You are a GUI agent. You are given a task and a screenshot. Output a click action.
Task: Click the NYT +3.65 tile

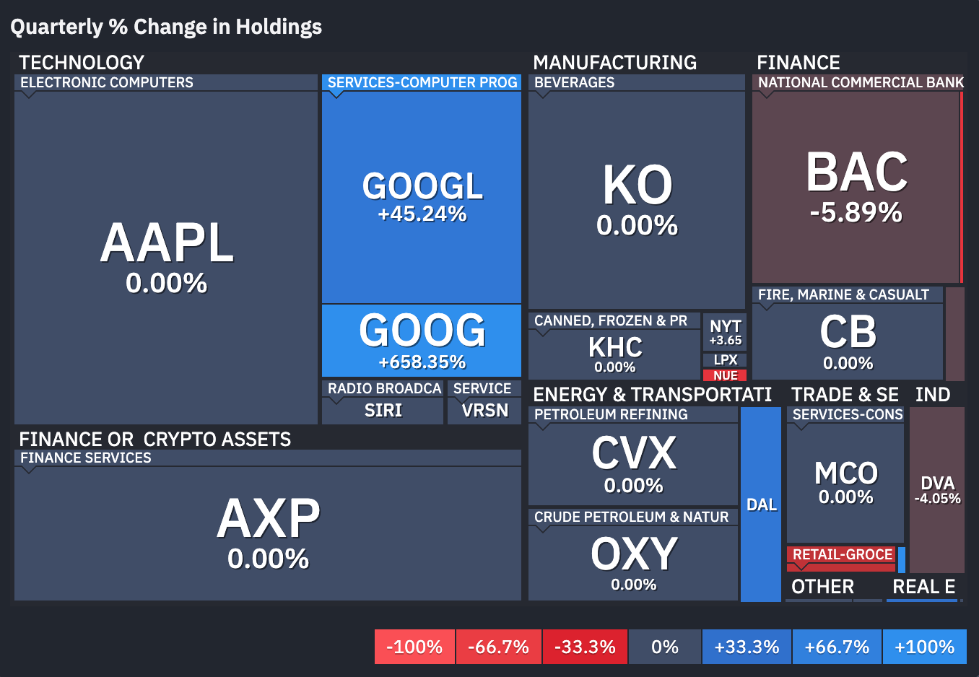point(725,332)
